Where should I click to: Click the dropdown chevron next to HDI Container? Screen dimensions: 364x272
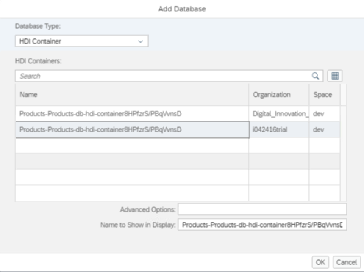tap(141, 41)
